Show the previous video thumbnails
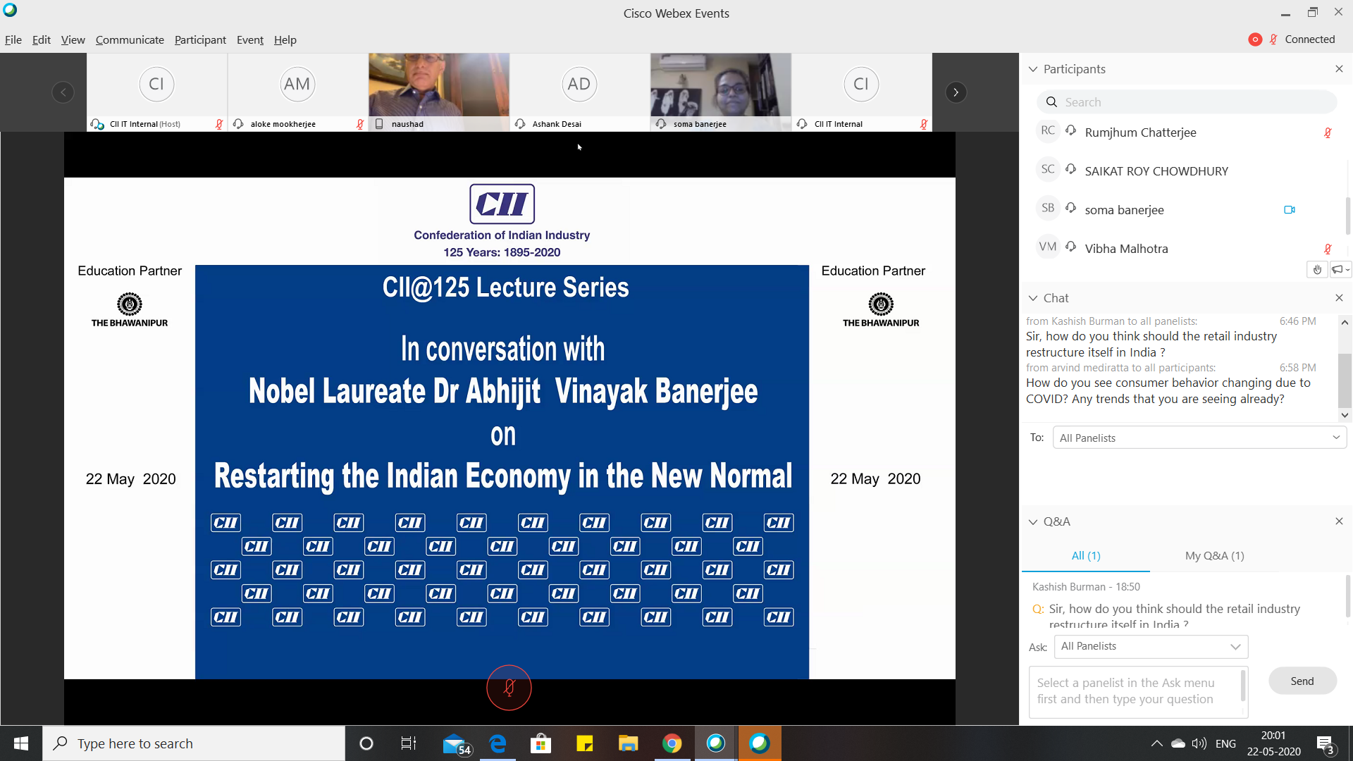Screen dimensions: 1353x761 click(63, 92)
